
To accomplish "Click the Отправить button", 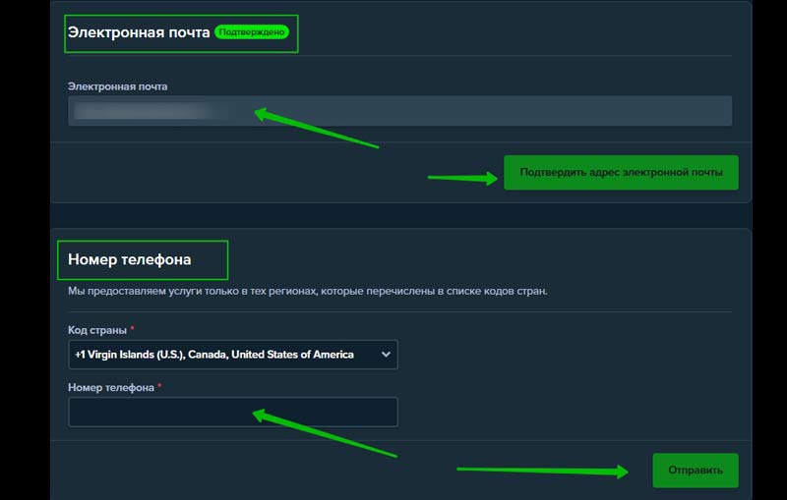I will click(695, 471).
